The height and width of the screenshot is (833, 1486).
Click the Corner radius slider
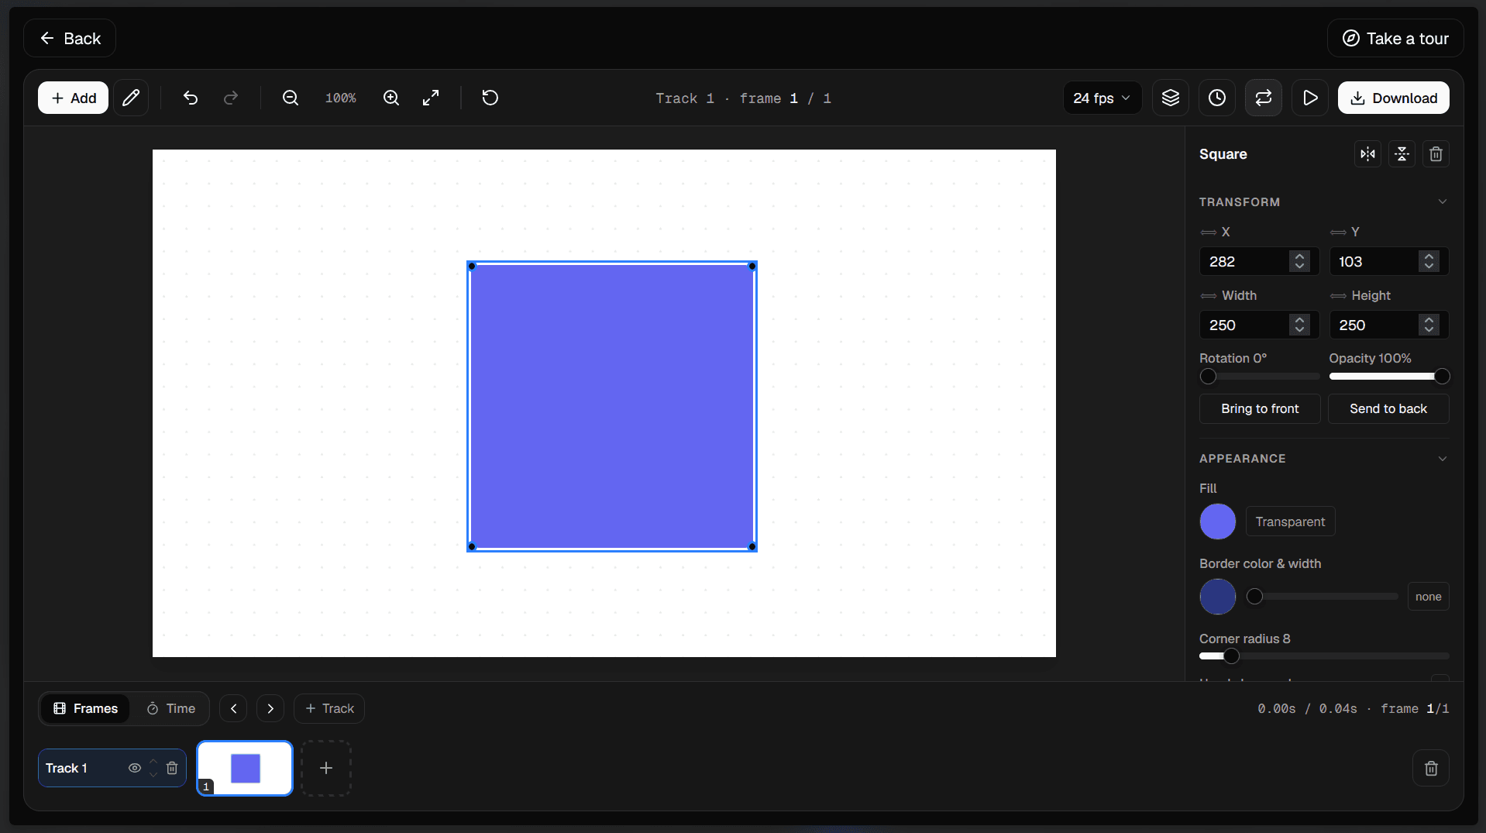point(1324,656)
